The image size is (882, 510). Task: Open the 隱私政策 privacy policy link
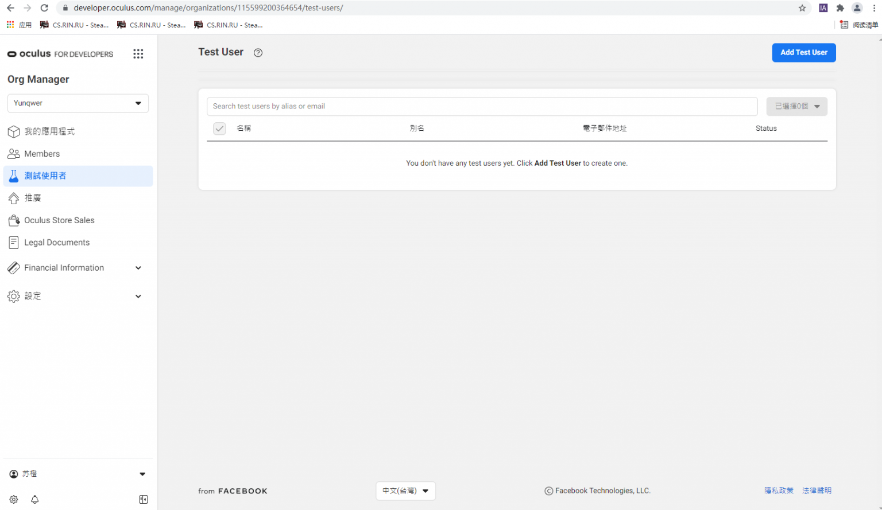[778, 490]
